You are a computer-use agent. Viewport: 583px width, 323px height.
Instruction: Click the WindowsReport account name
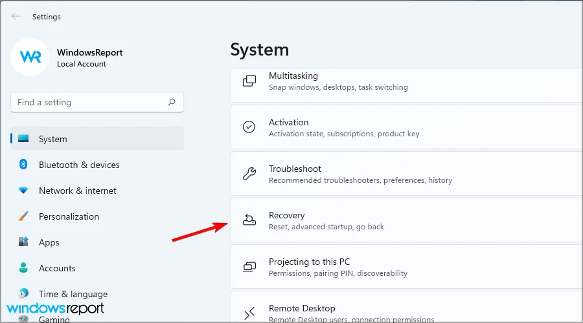point(89,52)
